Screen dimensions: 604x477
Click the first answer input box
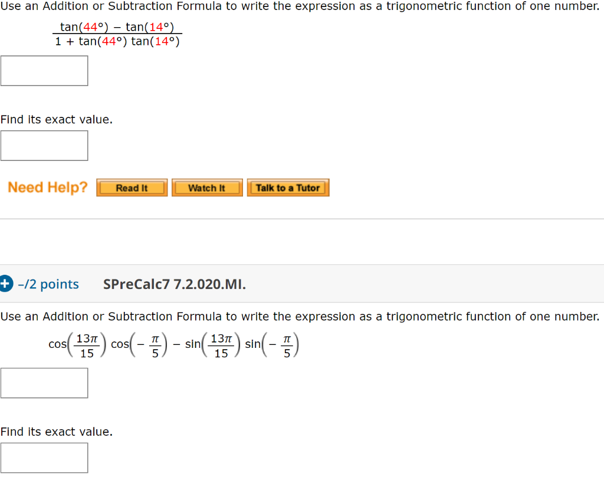tap(44, 71)
